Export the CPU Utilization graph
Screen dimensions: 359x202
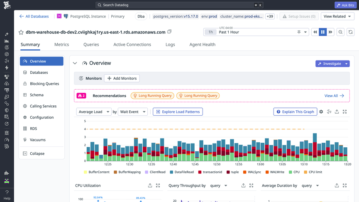pyautogui.click(x=150, y=185)
